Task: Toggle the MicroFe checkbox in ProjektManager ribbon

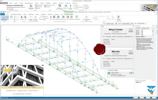Action: tap(83, 5)
